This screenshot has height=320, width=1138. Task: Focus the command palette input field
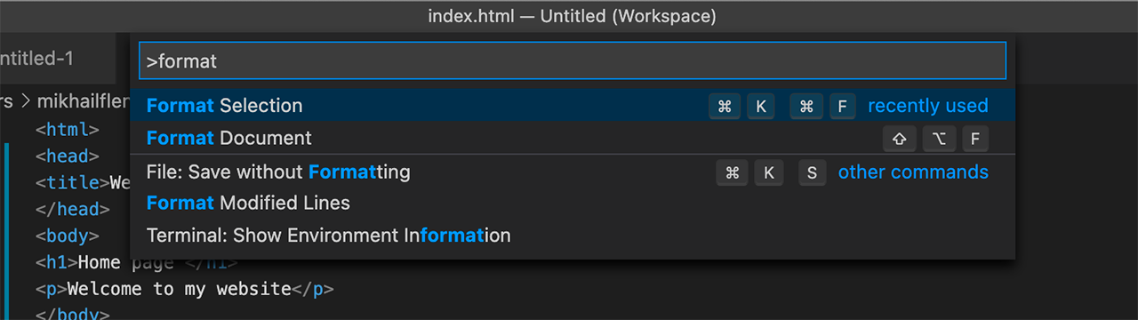(573, 60)
